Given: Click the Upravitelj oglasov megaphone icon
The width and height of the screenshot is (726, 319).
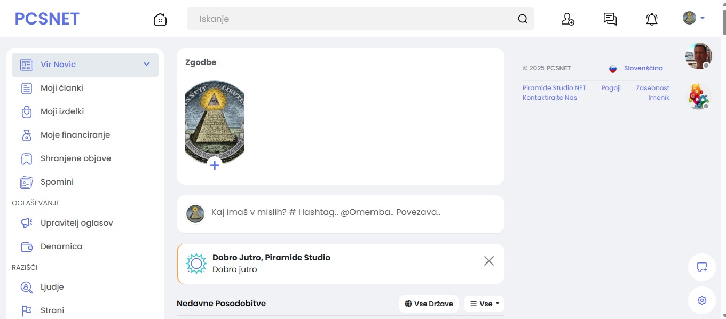Looking at the screenshot, I should pos(27,223).
